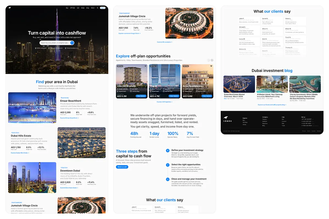Click View Details on The W card
Image resolution: width=329 pixels, height=219 pixels.
(174, 96)
